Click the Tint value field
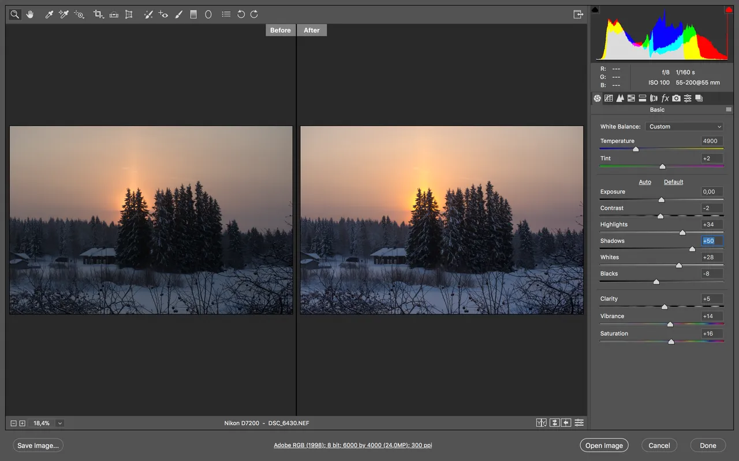Viewport: 739px width, 461px height. coord(712,158)
